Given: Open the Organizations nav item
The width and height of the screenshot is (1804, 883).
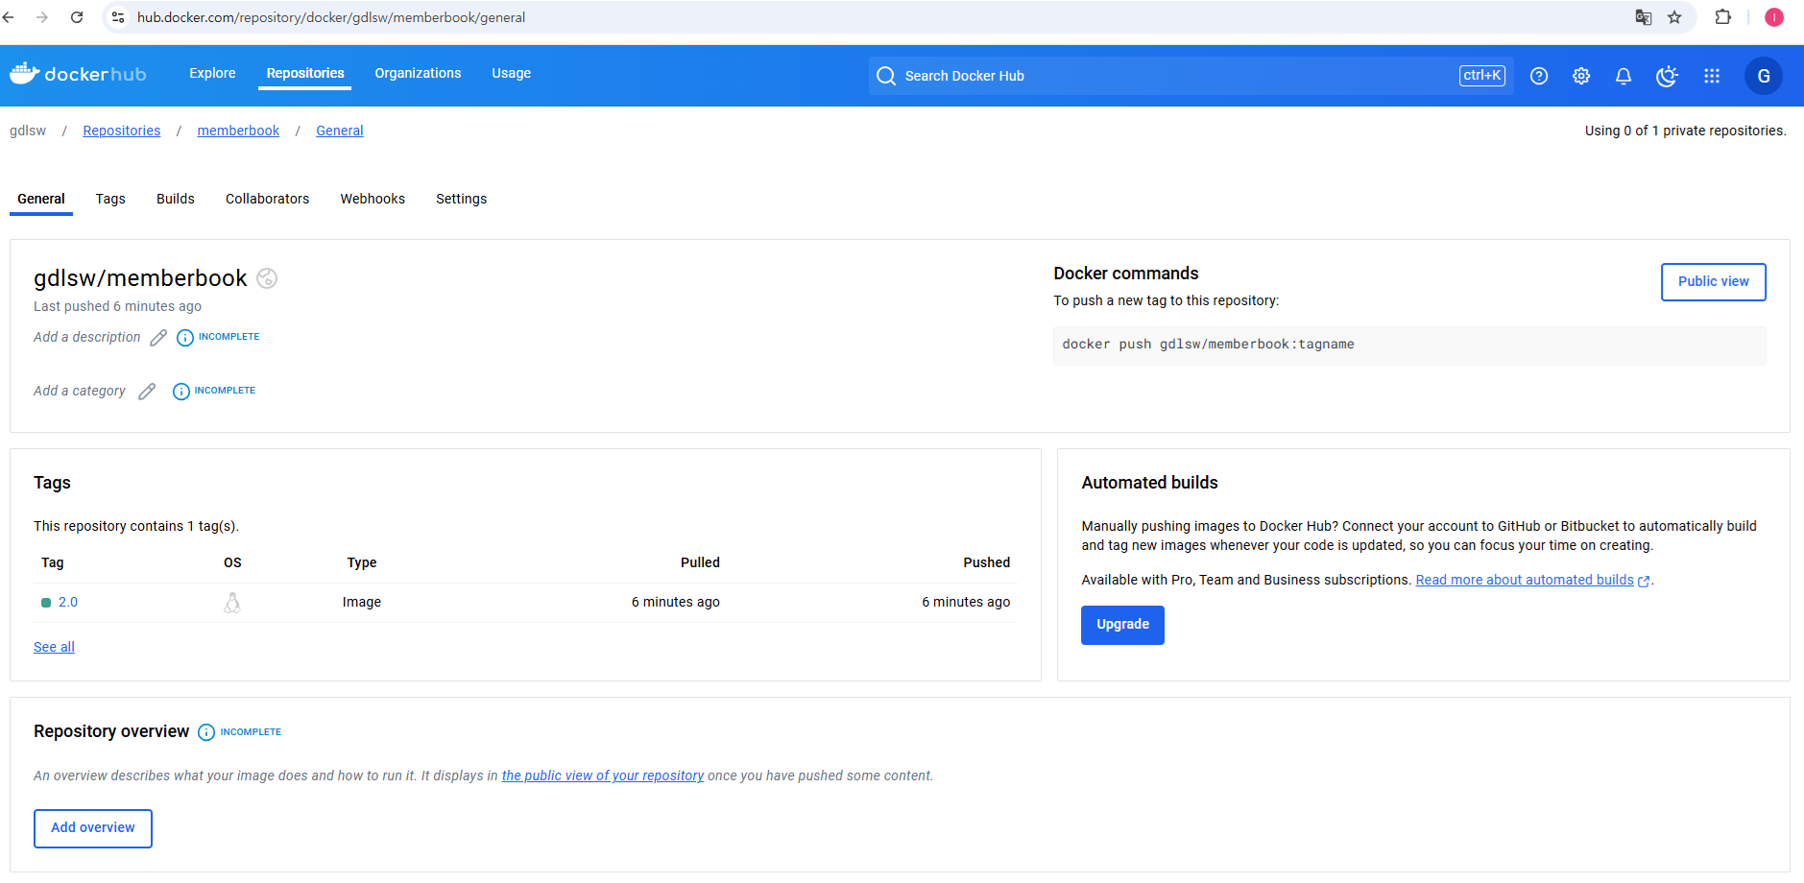Looking at the screenshot, I should pos(418,73).
